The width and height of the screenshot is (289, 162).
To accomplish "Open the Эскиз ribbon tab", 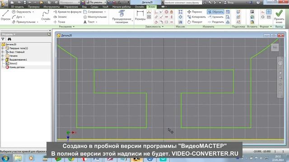I will (x=152, y=7).
